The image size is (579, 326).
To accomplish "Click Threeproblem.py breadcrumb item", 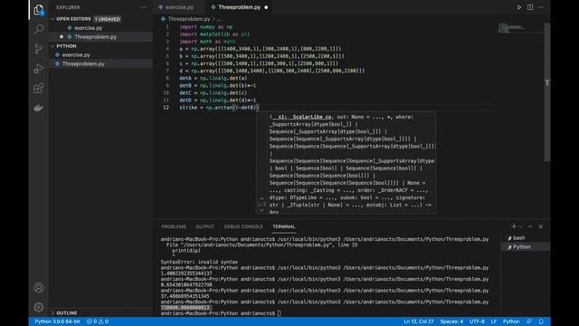I will pyautogui.click(x=189, y=19).
